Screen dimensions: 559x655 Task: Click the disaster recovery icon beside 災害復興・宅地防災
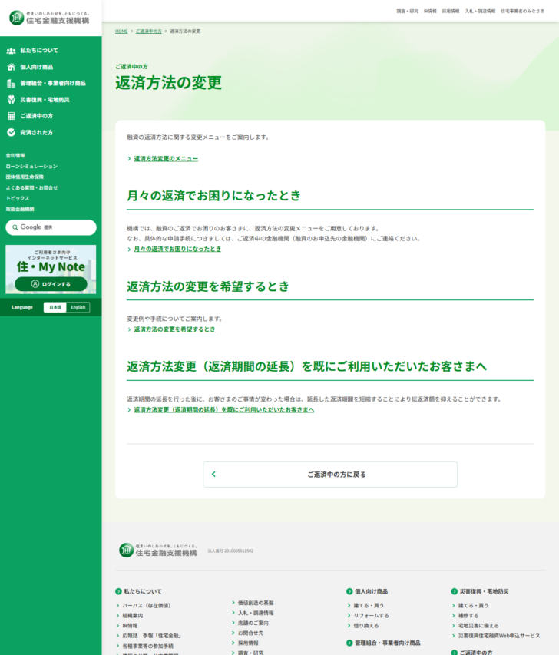[x=12, y=99]
